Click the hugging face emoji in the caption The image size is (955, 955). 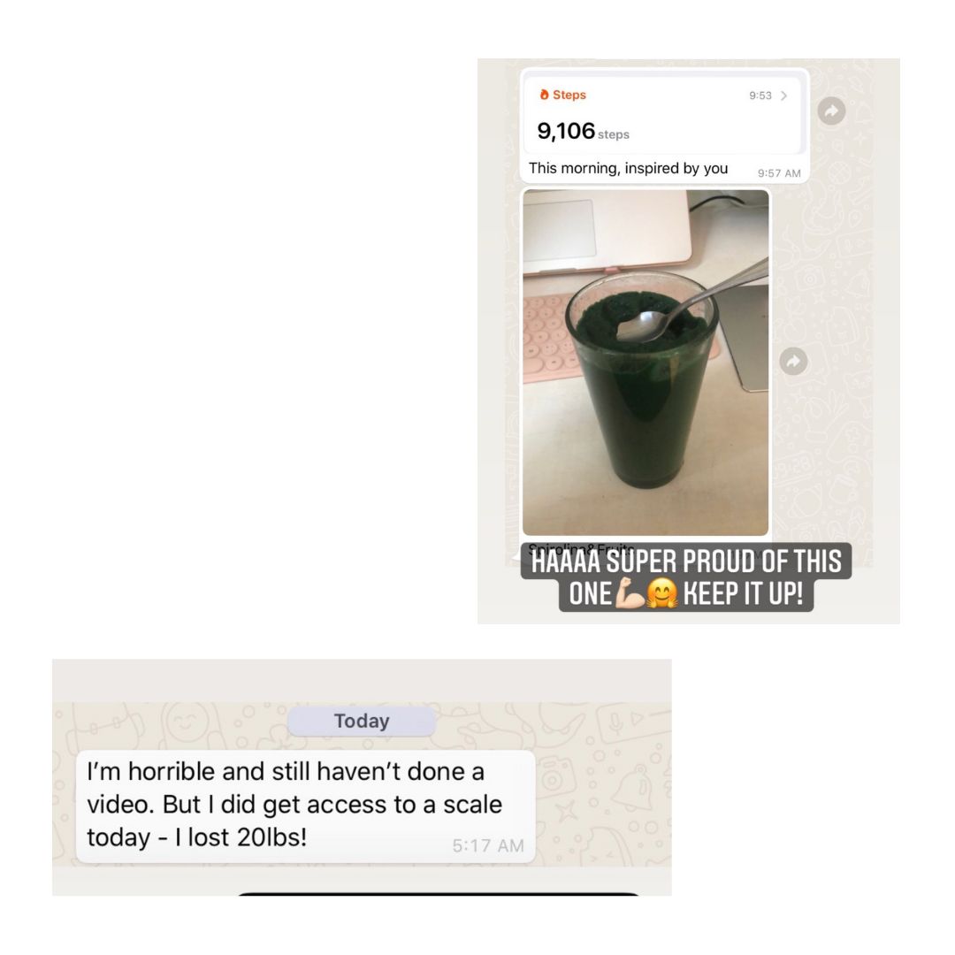662,594
